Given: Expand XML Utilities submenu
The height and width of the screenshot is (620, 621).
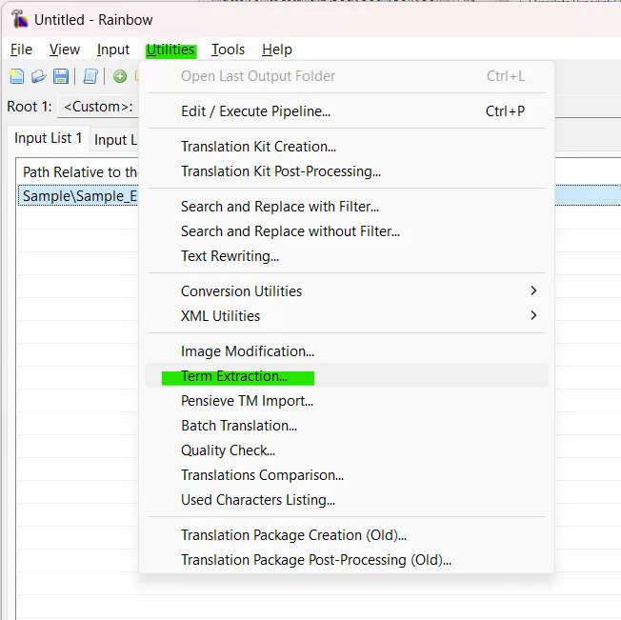Looking at the screenshot, I should [x=347, y=316].
